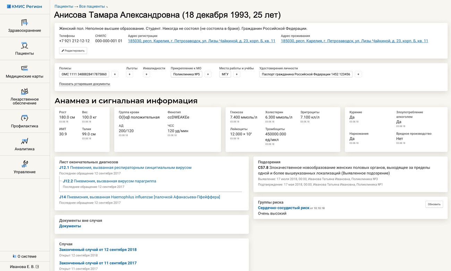The width and height of the screenshot is (451, 271).
Task: Click the Талия value 99.0 см
Action: pos(89,134)
